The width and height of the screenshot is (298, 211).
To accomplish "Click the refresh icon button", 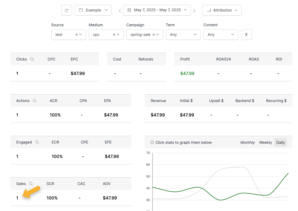I will point(67,10).
